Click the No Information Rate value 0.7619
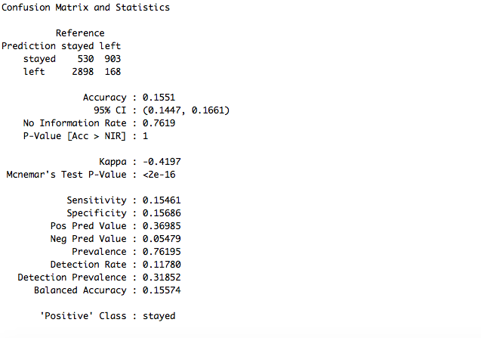The image size is (481, 338). tap(159, 123)
